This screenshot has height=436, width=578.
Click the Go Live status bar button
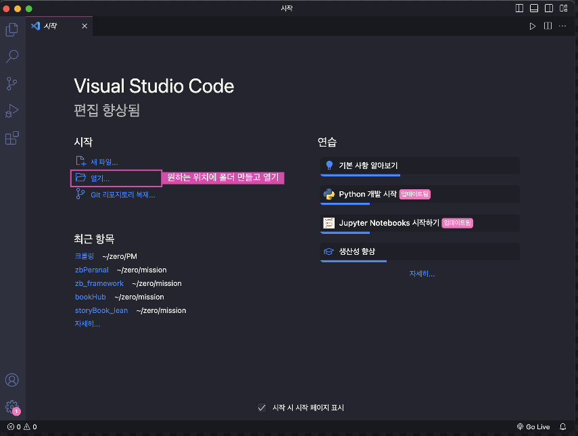[533, 427]
